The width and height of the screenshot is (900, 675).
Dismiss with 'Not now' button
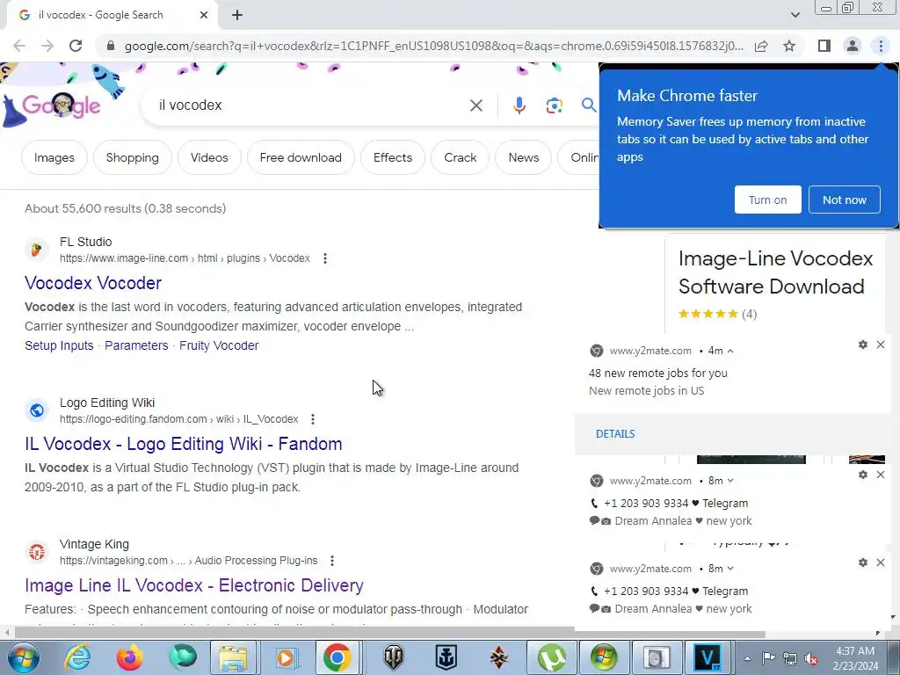point(845,200)
